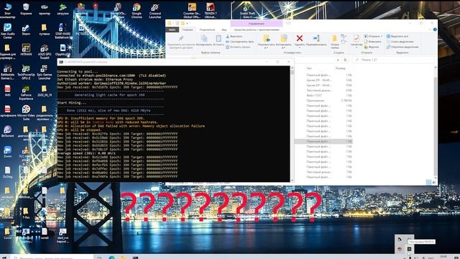This screenshot has width=460, height=259.
Task: Select the GeForce Experience desktop icon
Action: (x=26, y=93)
